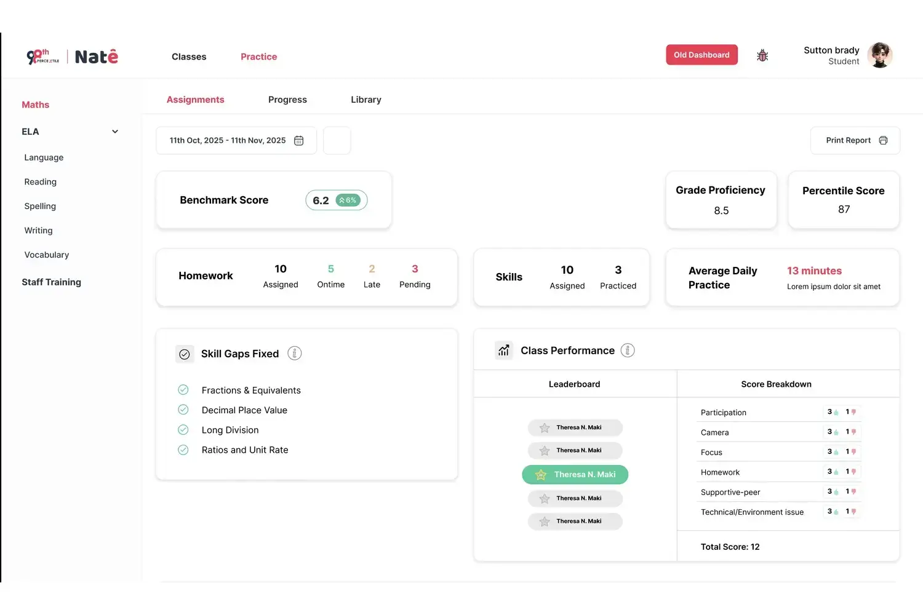Open Vocabulary under ELA
The width and height of the screenshot is (923, 615).
coord(47,255)
